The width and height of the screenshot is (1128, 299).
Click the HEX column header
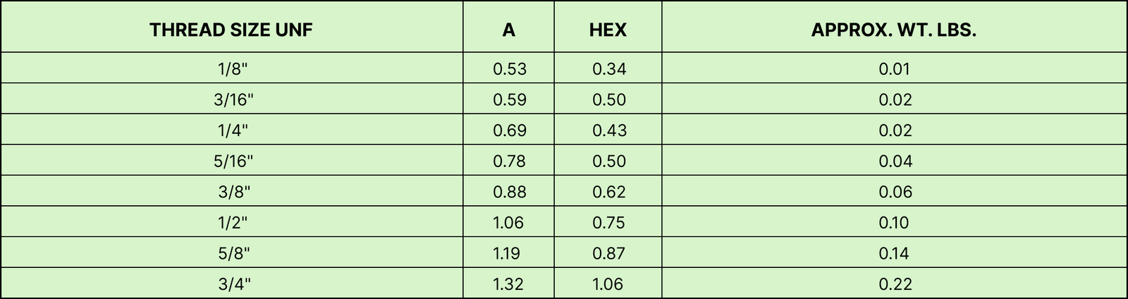click(x=608, y=30)
